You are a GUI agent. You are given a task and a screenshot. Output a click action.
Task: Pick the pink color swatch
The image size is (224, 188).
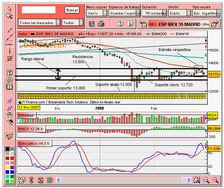click(7, 163)
